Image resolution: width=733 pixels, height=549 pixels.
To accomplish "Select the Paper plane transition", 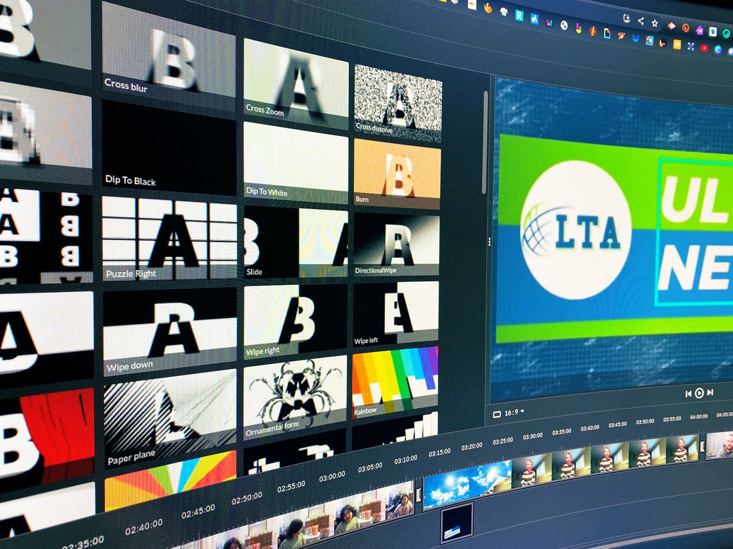I will (170, 419).
